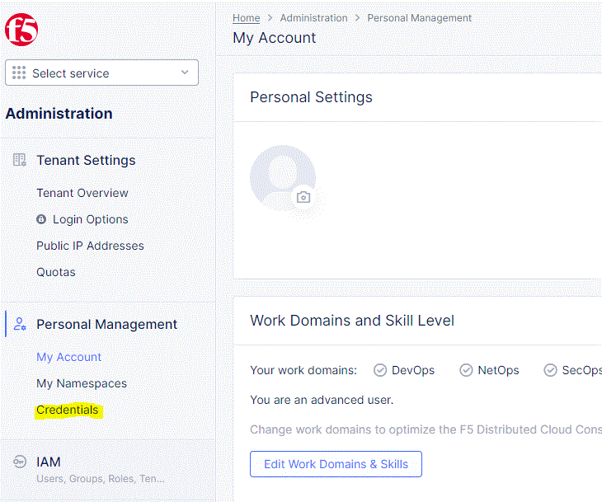Click the Personal Management user-gear icon
The width and height of the screenshot is (602, 502).
coord(20,324)
